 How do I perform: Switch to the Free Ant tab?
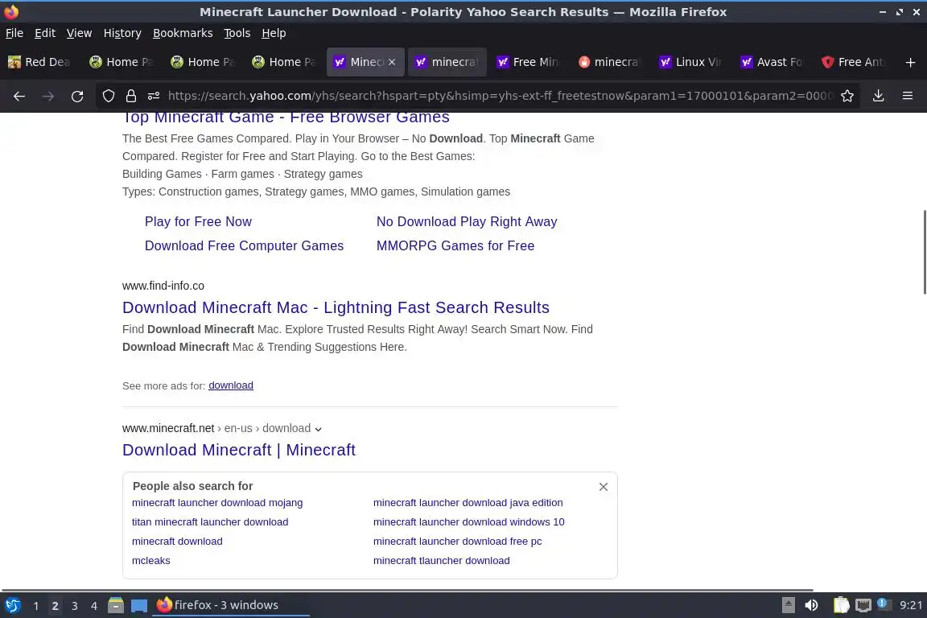853,62
